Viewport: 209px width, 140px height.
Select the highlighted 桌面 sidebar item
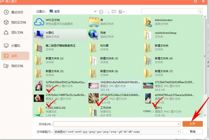15,56
